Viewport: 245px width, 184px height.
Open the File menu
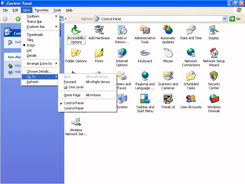pyautogui.click(x=5, y=10)
